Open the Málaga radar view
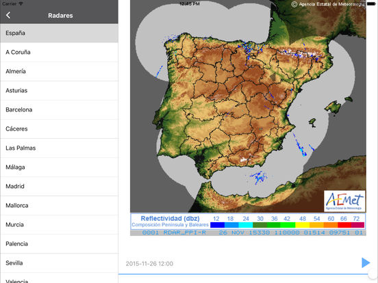378x283 pixels. (x=59, y=167)
